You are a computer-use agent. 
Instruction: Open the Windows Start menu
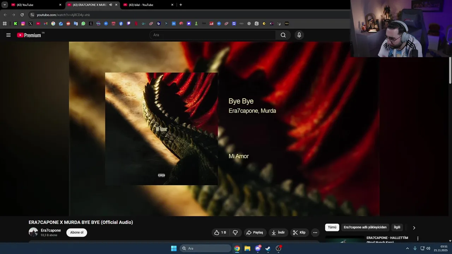[x=174, y=248]
